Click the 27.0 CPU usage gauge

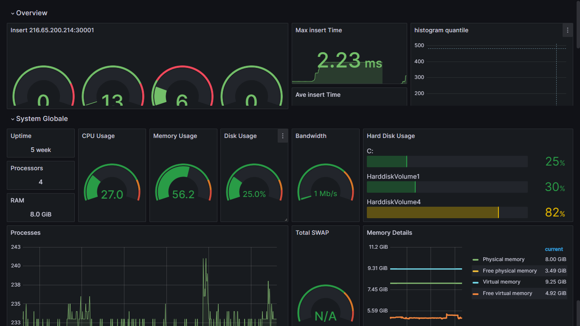[112, 183]
